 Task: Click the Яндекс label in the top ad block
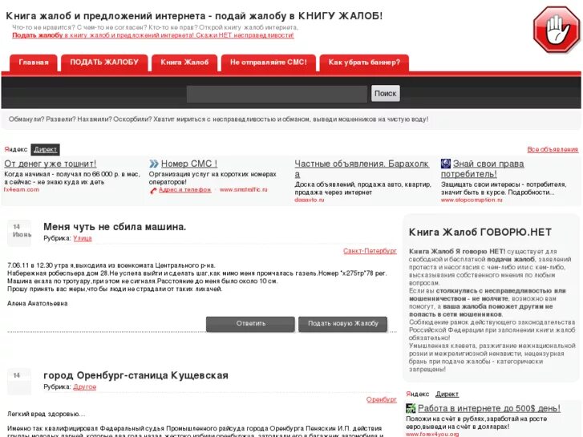click(x=15, y=149)
